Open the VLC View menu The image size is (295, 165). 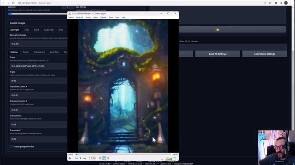tap(117, 17)
